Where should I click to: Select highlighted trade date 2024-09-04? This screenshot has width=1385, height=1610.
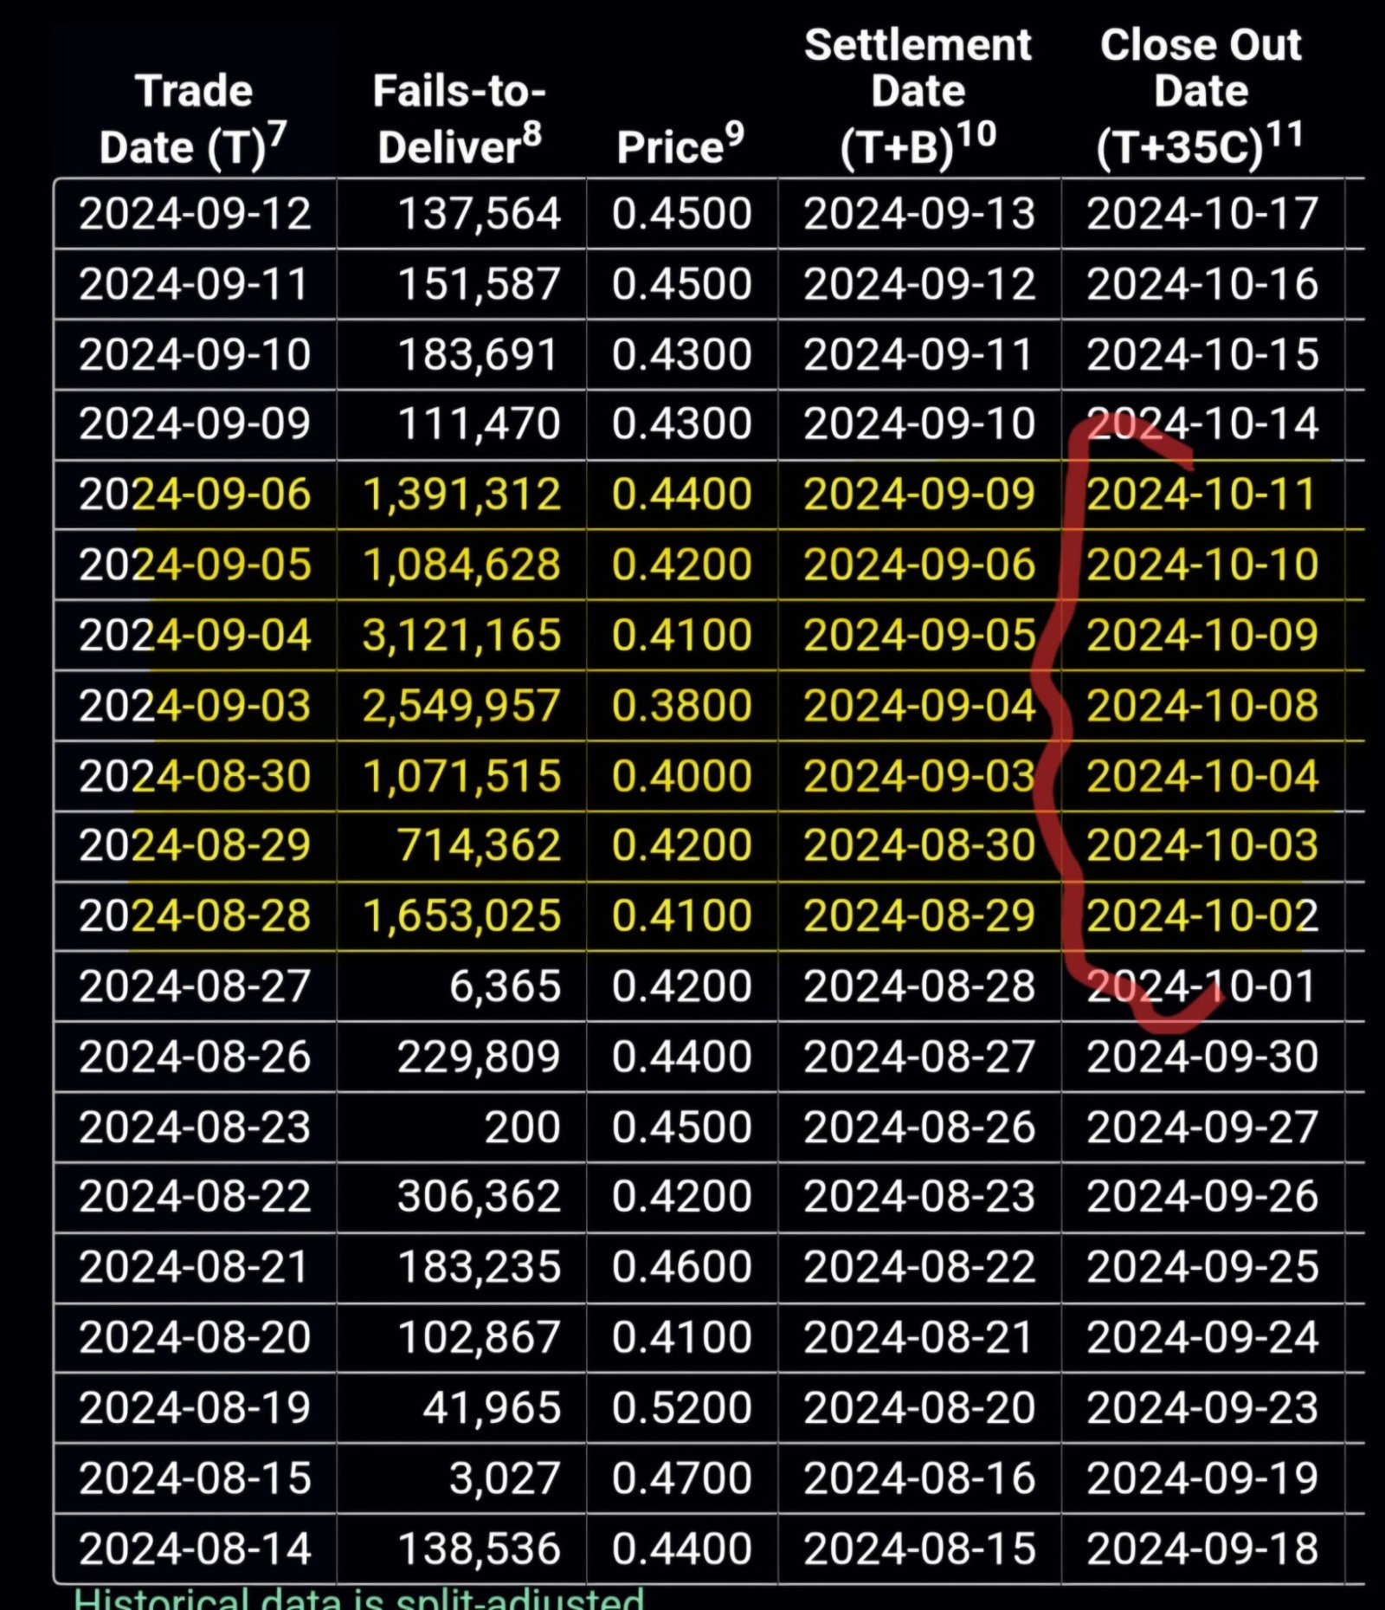click(x=195, y=635)
